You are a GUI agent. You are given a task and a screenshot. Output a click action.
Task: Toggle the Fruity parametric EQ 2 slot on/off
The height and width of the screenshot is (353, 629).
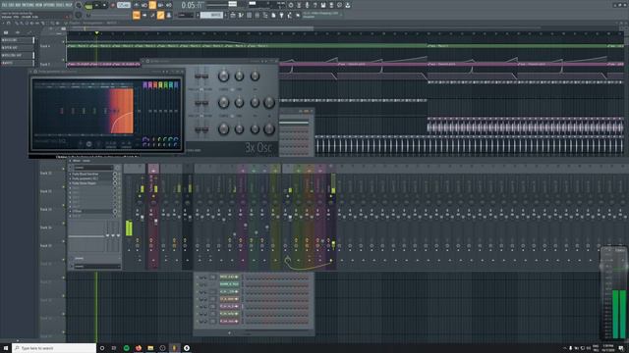tap(115, 178)
